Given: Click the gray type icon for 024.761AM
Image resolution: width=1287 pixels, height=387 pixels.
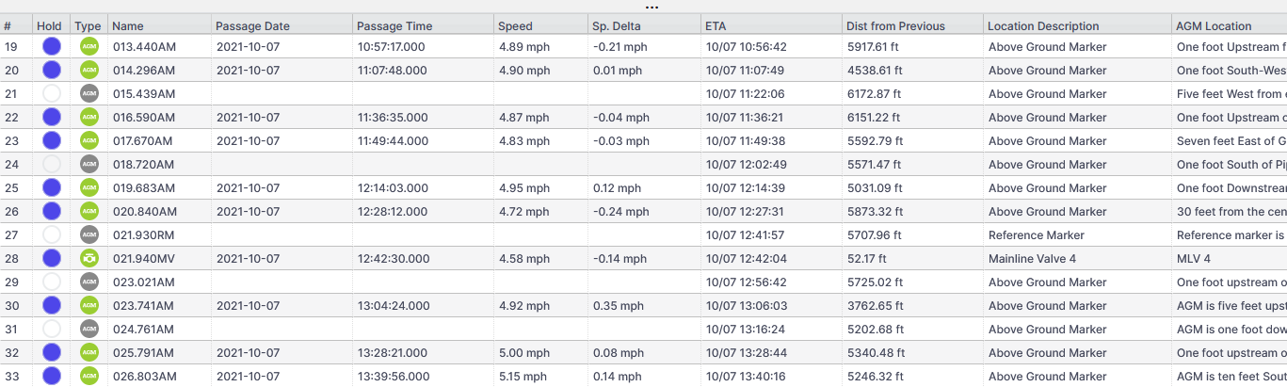Looking at the screenshot, I should (89, 329).
